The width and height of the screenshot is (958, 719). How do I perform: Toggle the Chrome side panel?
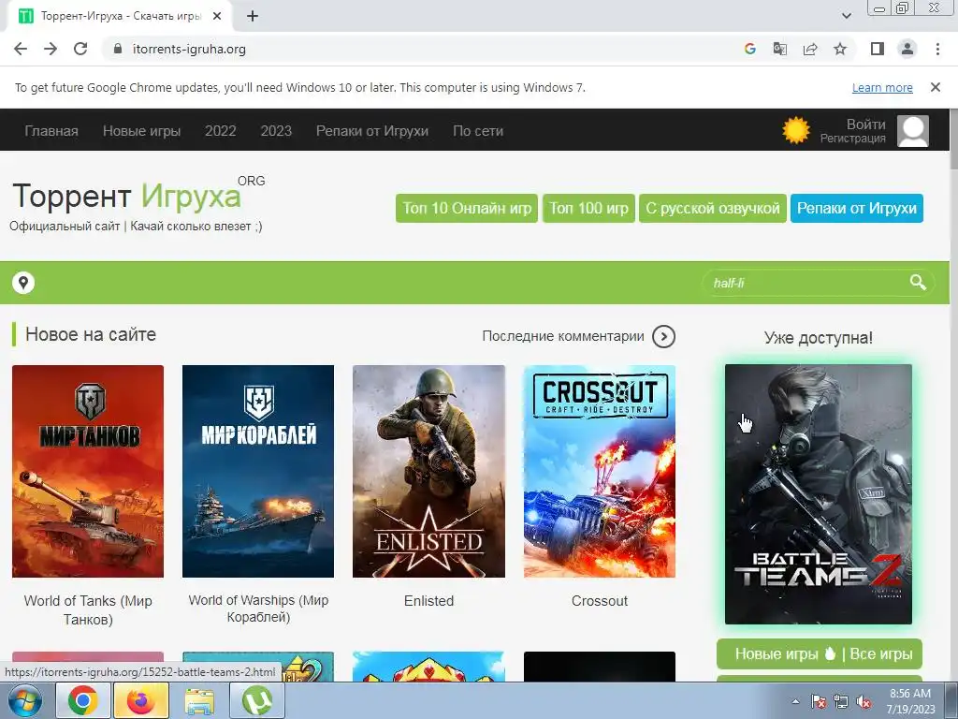(878, 49)
